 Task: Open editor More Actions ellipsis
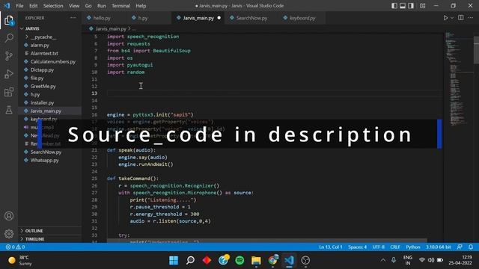click(x=471, y=18)
